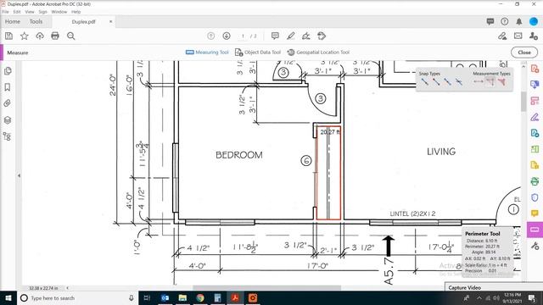Open File Explorer from the taskbar
The width and height of the screenshot is (543, 305).
(182, 298)
